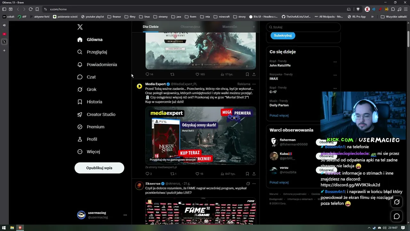Open the streamy bookmarks folder
This screenshot has height=231, width=410.
(161, 17)
